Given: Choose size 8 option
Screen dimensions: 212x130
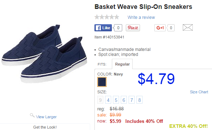Looking at the screenshot, I should [139, 100].
